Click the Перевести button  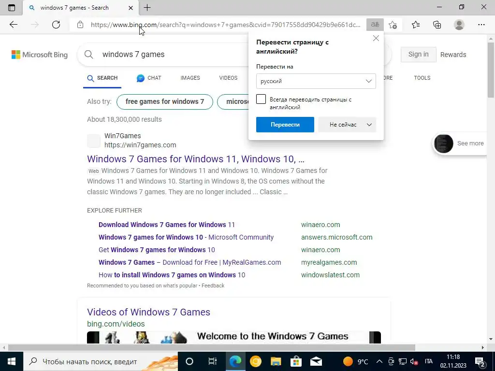(285, 125)
